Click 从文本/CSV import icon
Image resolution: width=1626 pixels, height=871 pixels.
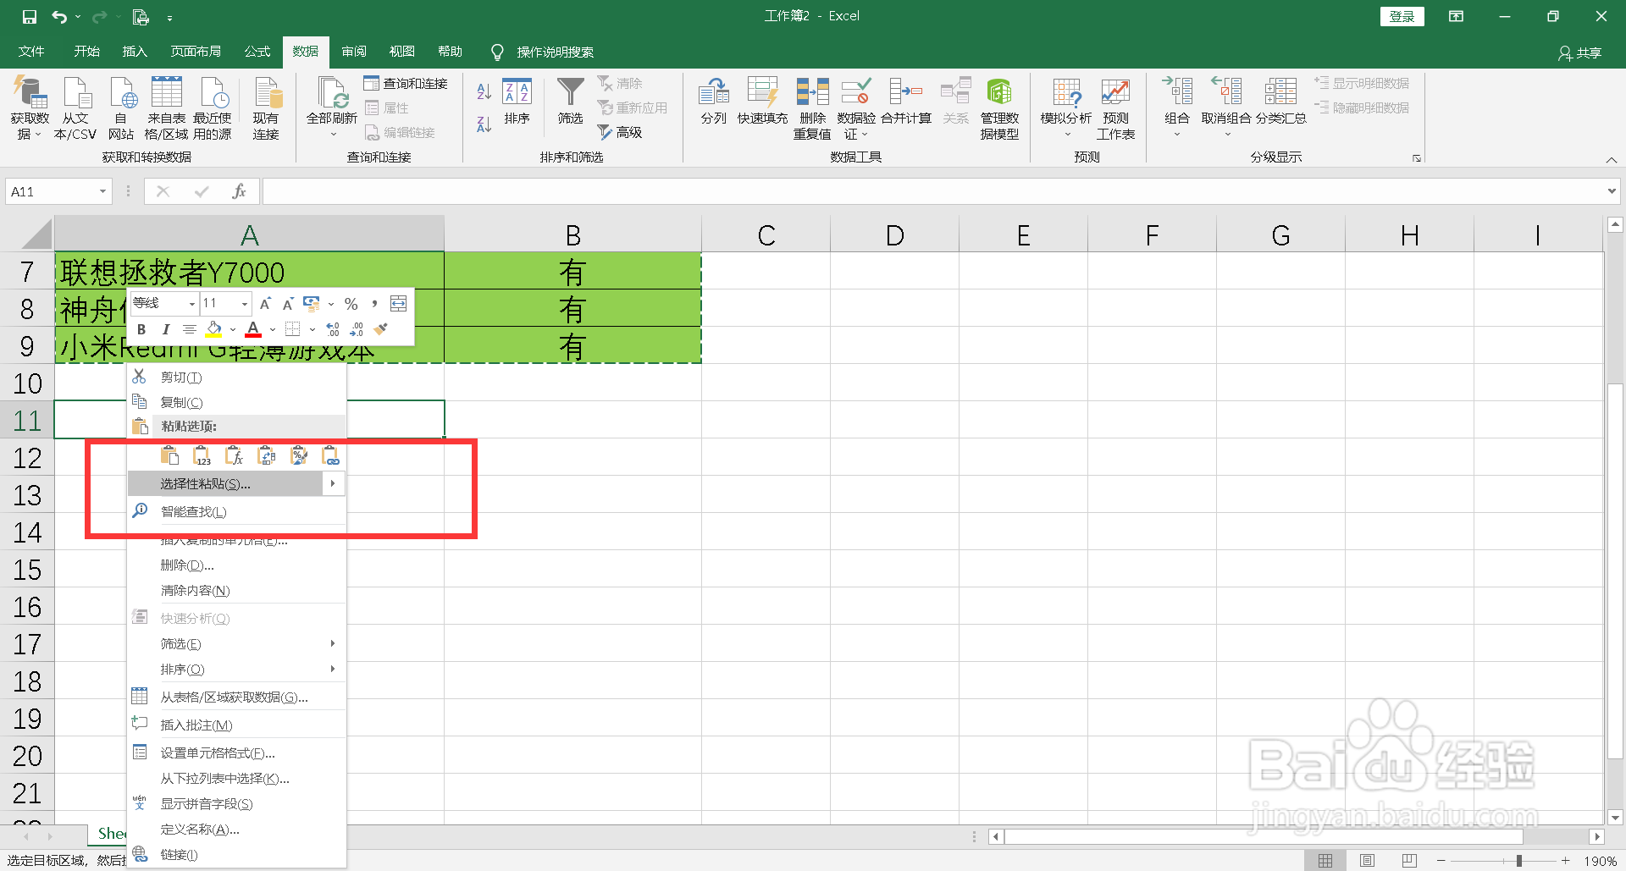pyautogui.click(x=75, y=108)
